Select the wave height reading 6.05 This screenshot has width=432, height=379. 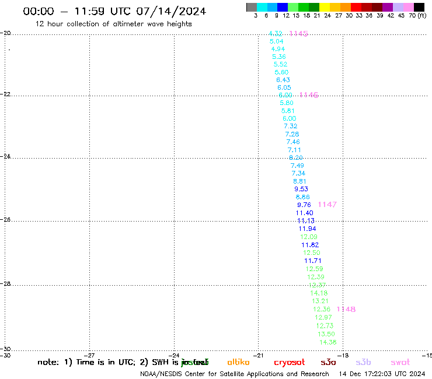[x=284, y=87]
